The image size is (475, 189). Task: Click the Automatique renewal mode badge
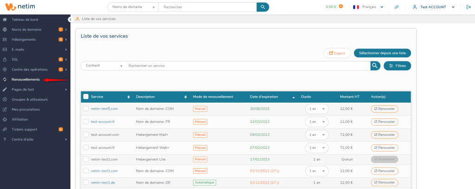tap(205, 183)
